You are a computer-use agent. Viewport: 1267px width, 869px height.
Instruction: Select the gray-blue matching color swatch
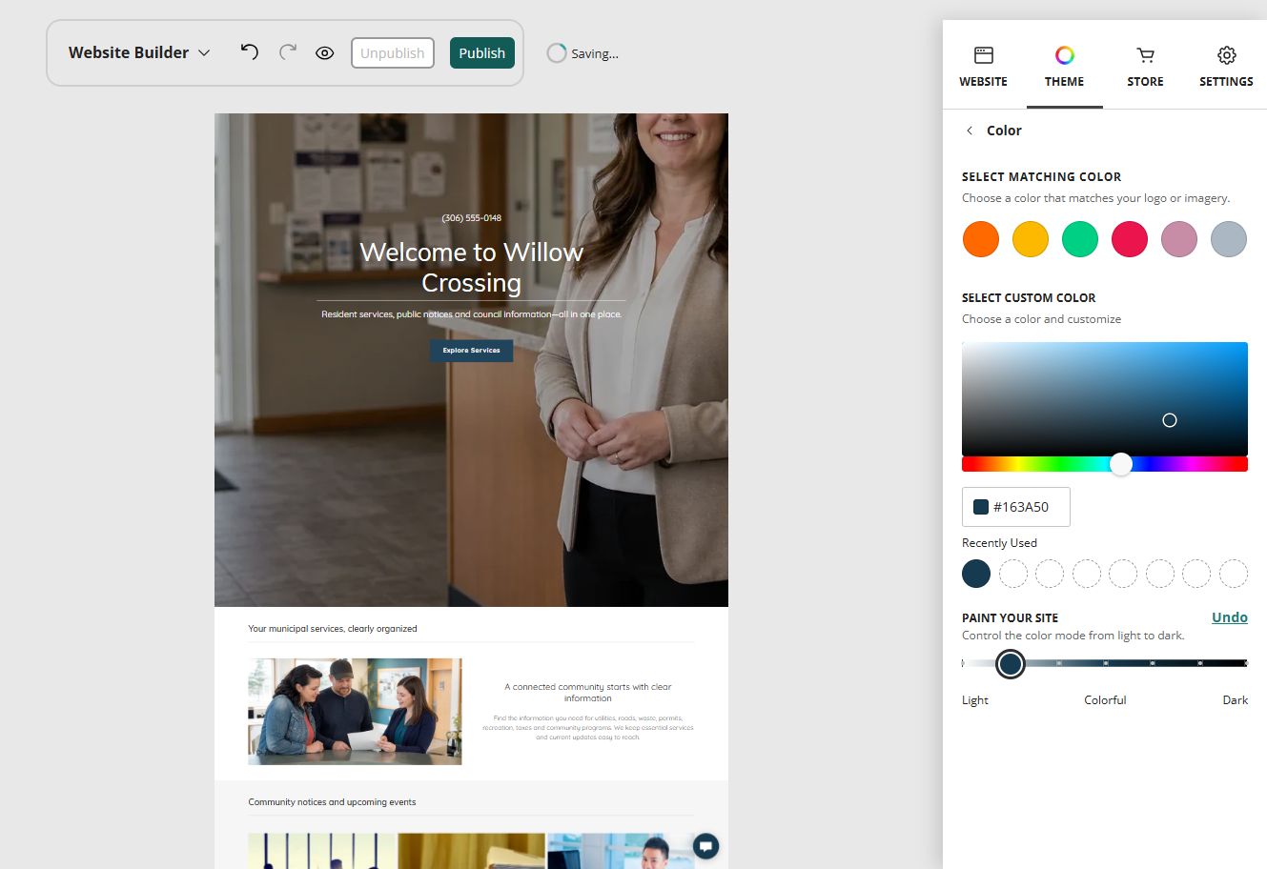pyautogui.click(x=1229, y=239)
